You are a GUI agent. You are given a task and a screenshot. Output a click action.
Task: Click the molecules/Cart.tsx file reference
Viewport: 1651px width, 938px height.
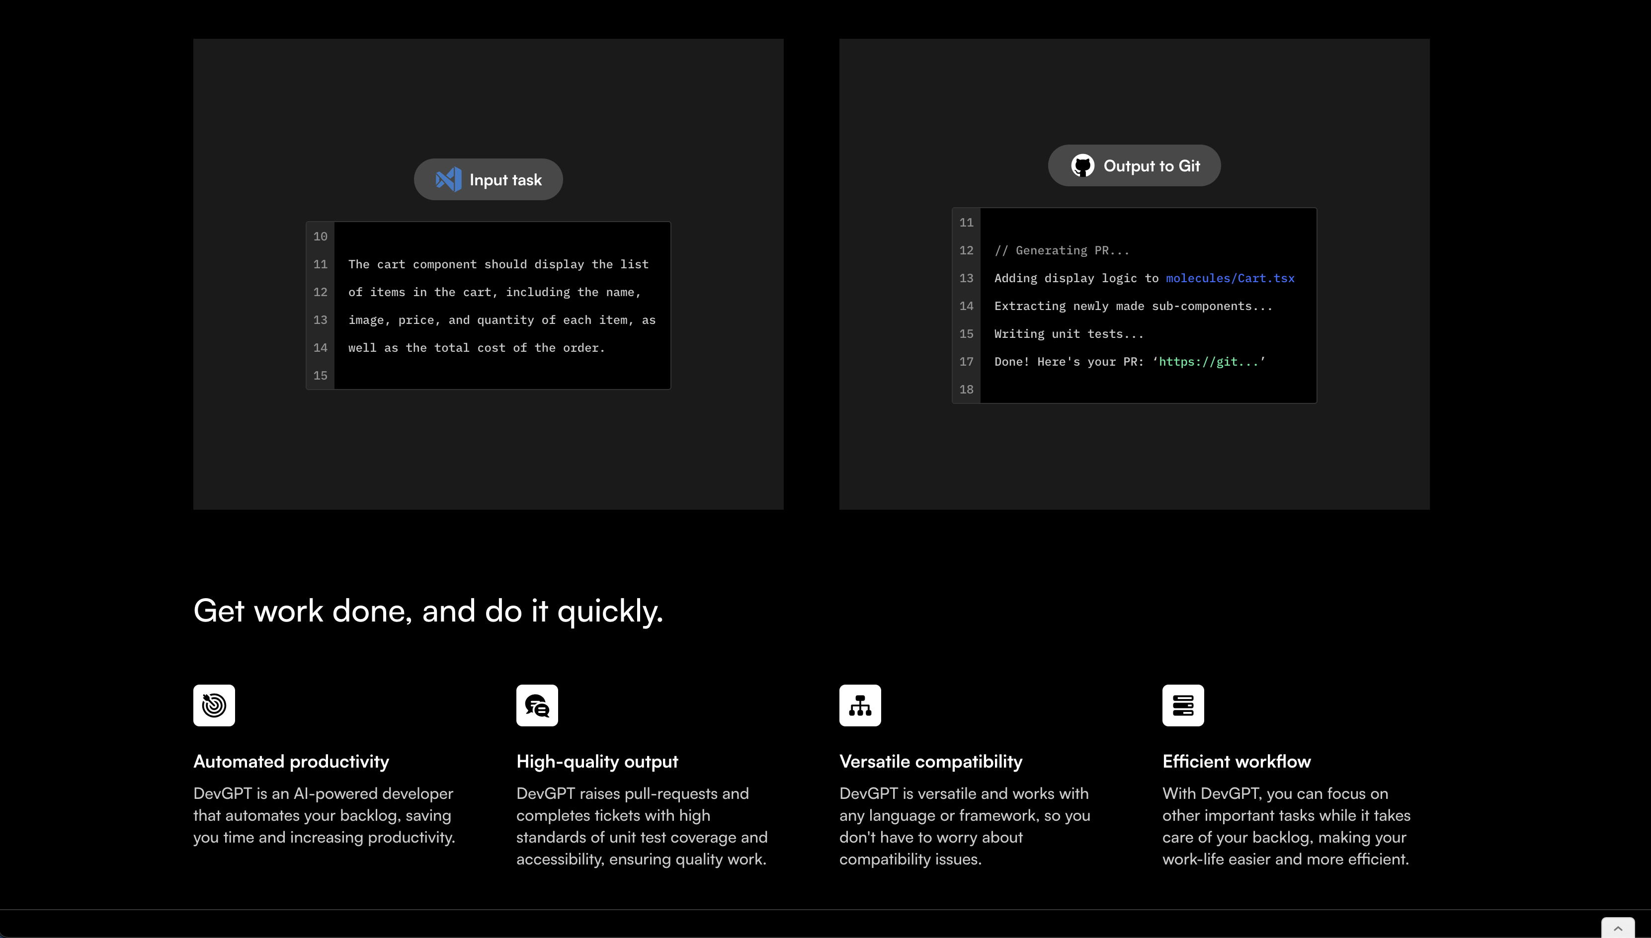pos(1230,278)
